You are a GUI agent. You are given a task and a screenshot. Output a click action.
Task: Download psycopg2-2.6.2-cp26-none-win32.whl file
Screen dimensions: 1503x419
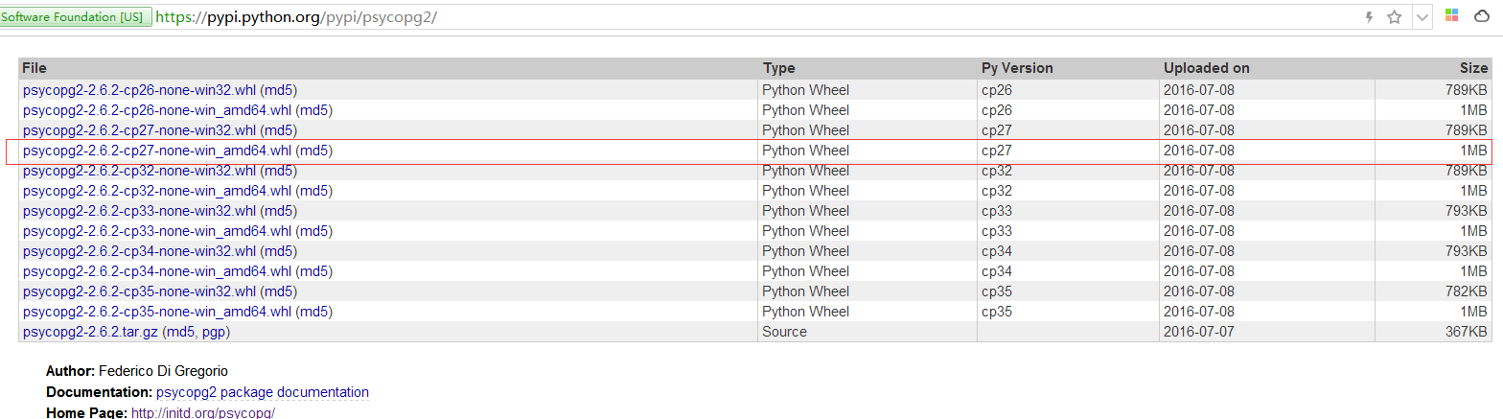(139, 90)
